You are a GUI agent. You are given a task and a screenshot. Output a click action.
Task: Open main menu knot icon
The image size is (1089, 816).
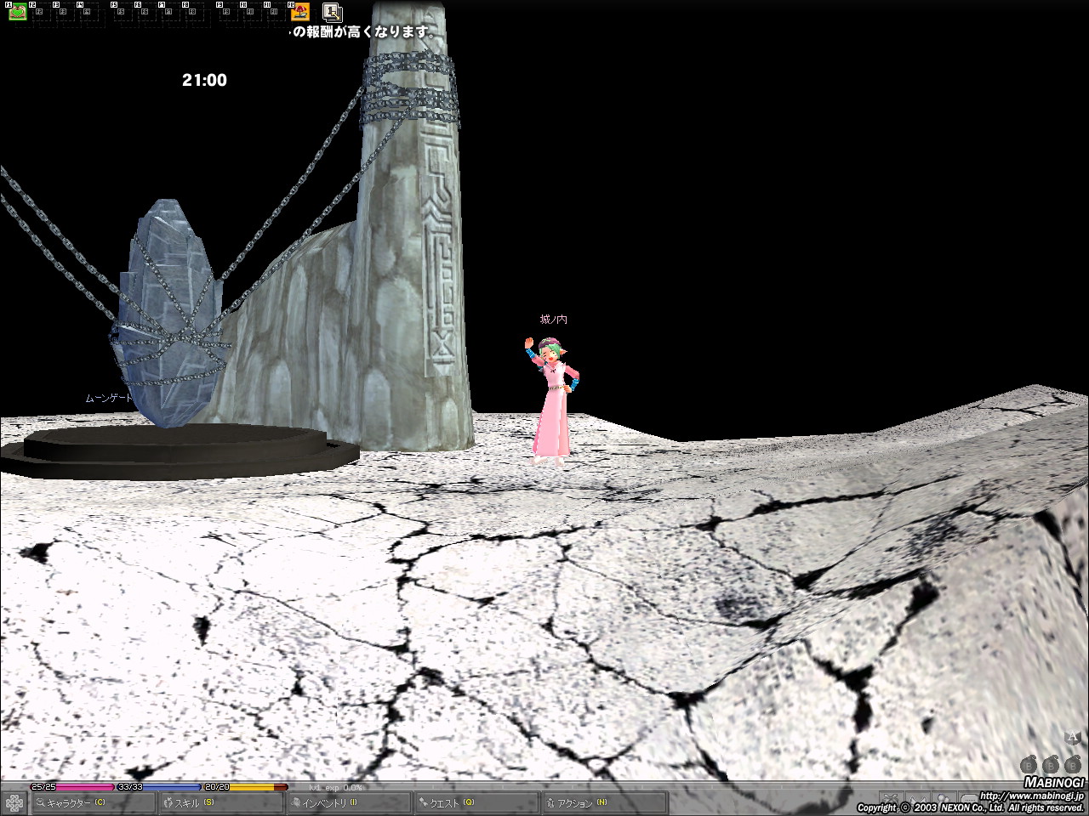14,802
